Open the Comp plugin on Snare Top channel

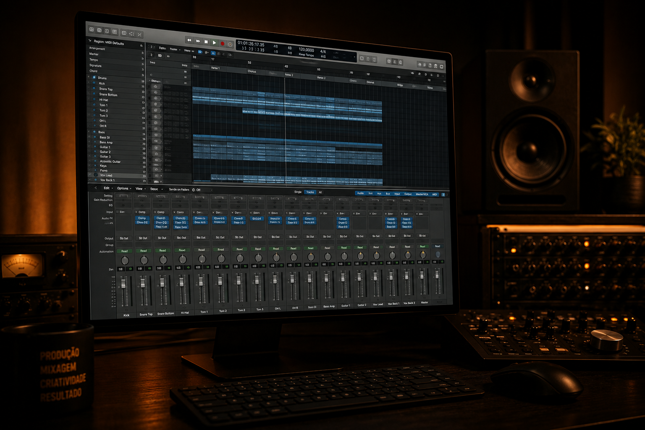point(142,218)
